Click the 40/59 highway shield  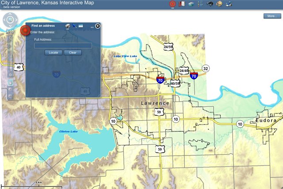175,83
